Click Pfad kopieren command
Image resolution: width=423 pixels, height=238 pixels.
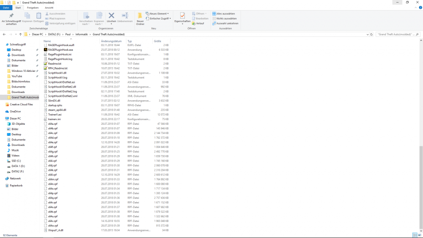(55, 18)
